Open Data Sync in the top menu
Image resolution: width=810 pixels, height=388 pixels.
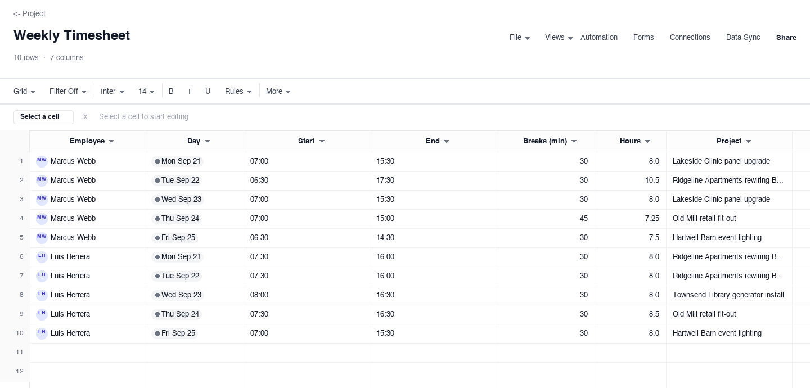click(743, 38)
